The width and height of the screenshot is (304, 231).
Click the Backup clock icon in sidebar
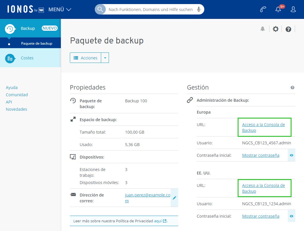click(10, 29)
